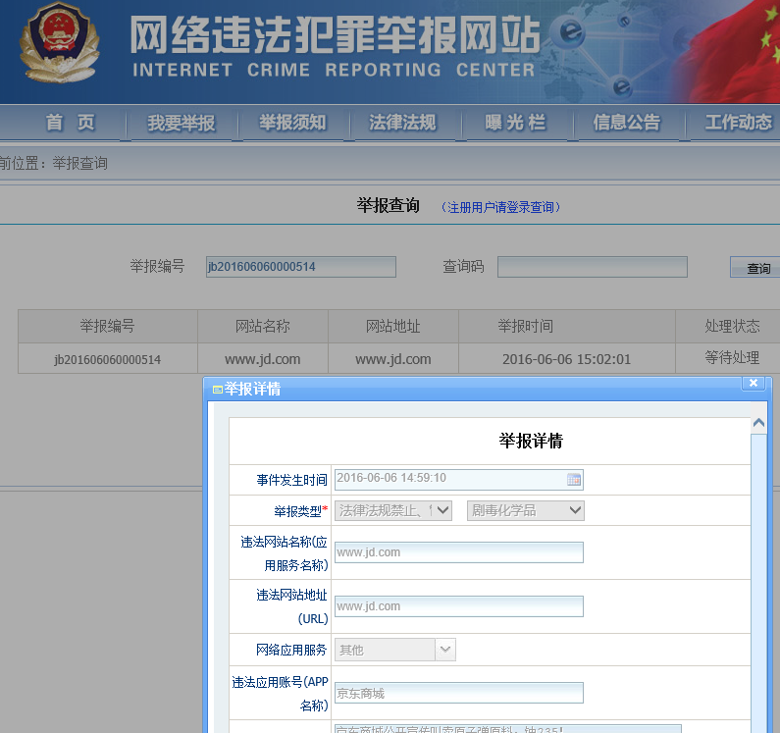Open the 曝光栏 menu item
780x733 pixels.
[x=515, y=123]
